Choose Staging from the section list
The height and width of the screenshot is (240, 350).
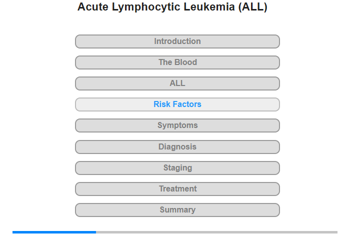click(177, 168)
